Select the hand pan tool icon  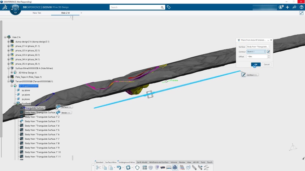[137, 168]
